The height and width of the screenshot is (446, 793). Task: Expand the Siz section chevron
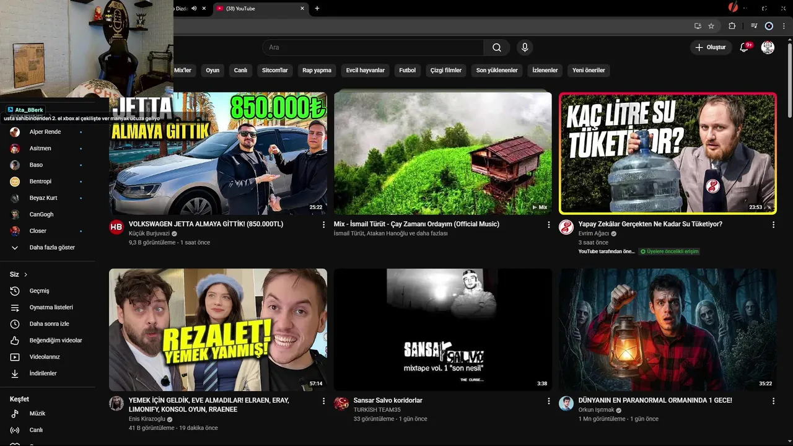click(26, 274)
